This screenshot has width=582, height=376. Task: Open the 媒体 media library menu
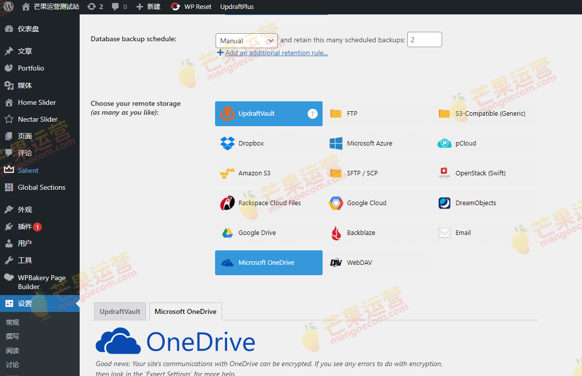tap(40, 85)
